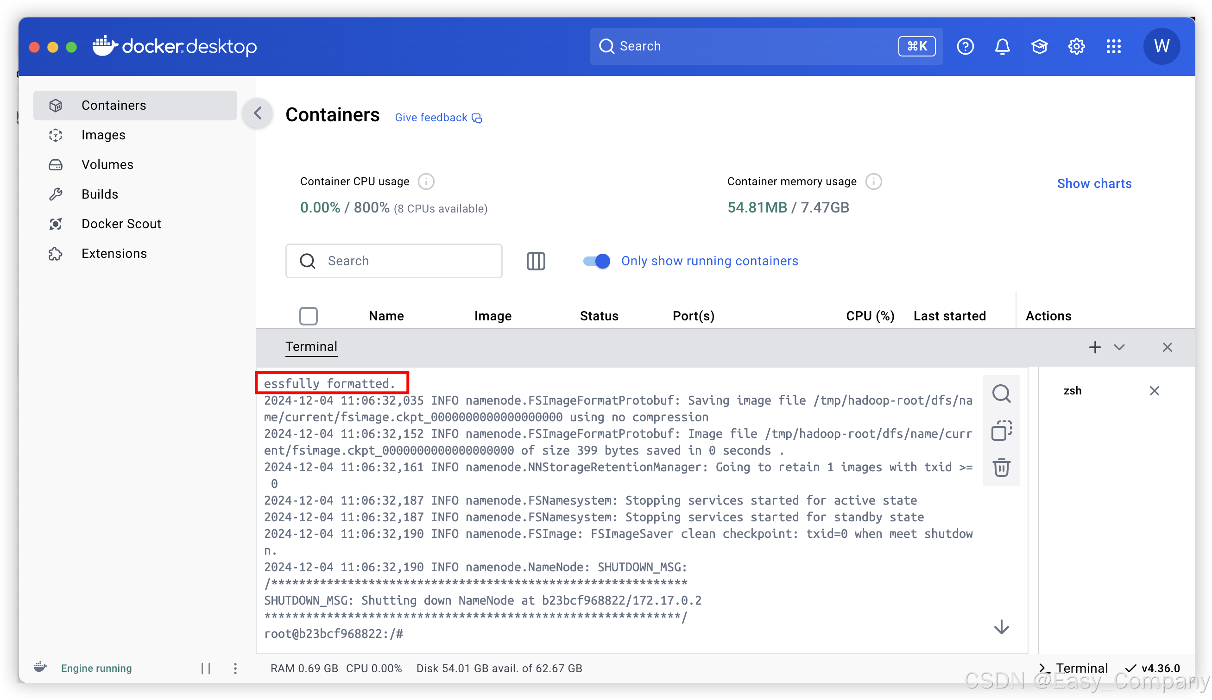
Task: Click the Disk 54.01 GB avail. status entry
Action: coord(499,668)
